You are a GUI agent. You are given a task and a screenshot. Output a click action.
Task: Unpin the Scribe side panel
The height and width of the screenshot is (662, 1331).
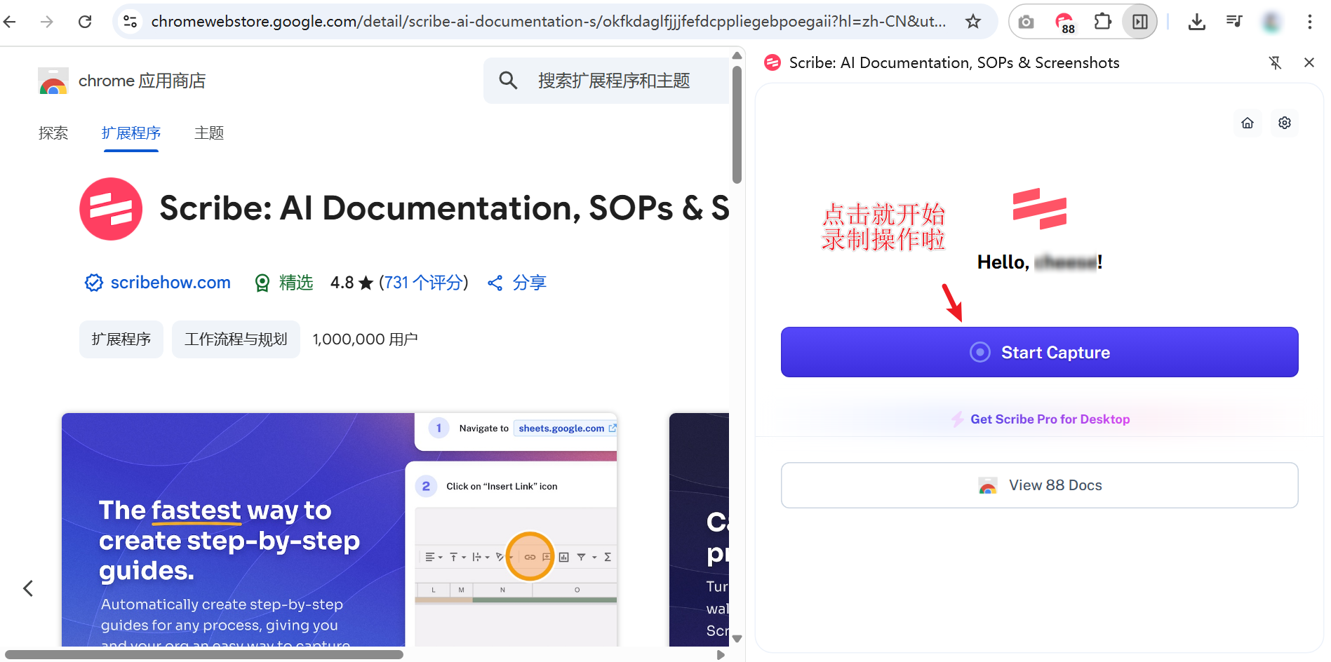[1276, 62]
